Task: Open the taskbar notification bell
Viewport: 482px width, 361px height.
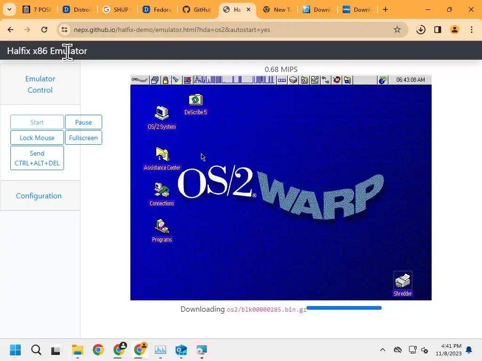Action: tap(469, 350)
